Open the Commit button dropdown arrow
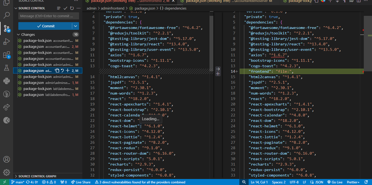This screenshot has height=185, width=372. [x=76, y=26]
